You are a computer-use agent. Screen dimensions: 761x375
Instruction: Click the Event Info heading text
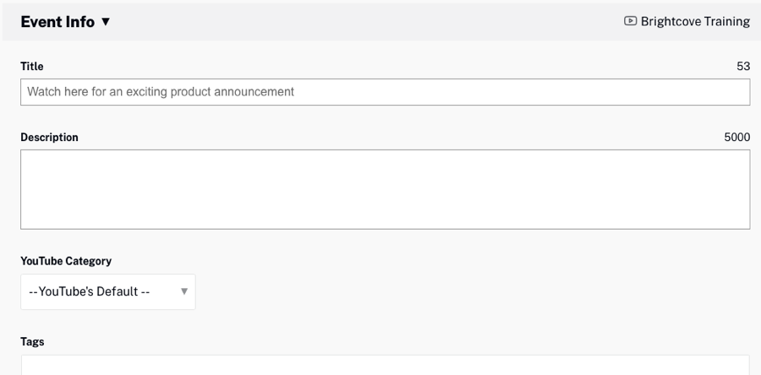pyautogui.click(x=57, y=22)
